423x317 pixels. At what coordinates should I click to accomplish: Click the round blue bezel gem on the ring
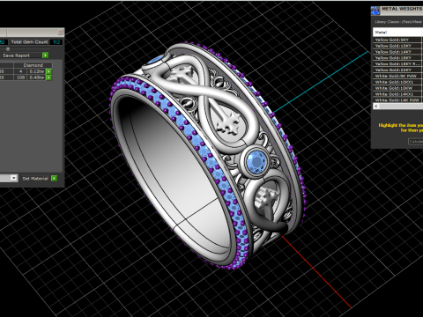click(256, 161)
